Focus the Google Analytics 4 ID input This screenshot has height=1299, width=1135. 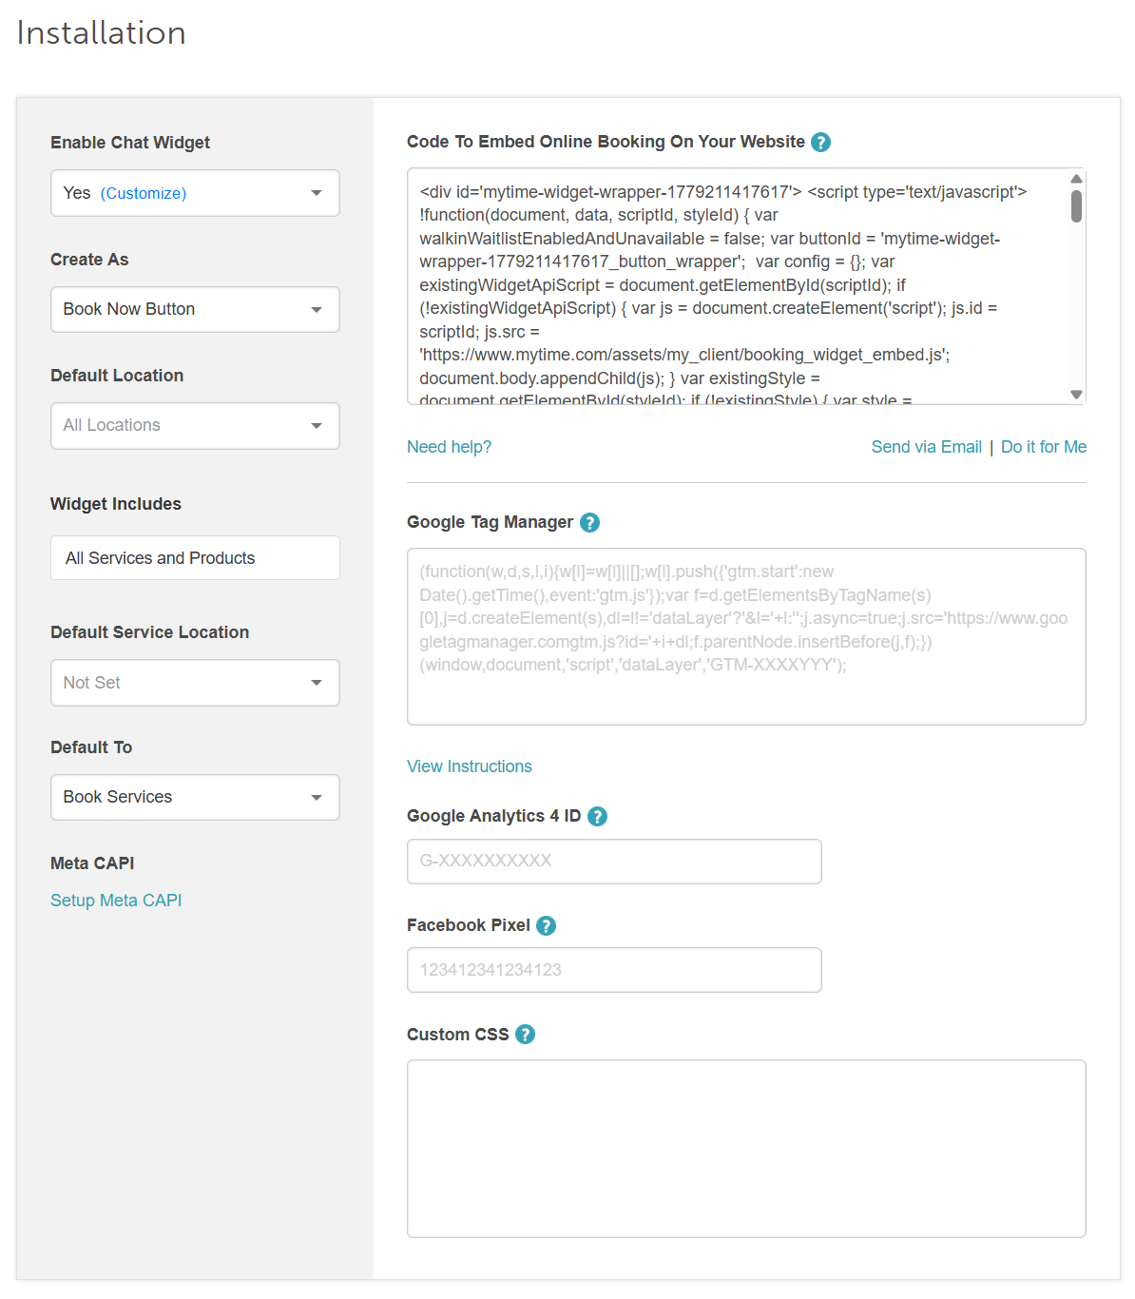click(614, 862)
